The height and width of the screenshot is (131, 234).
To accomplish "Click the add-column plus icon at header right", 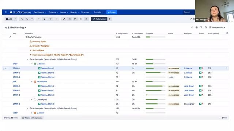I will point(227,33).
